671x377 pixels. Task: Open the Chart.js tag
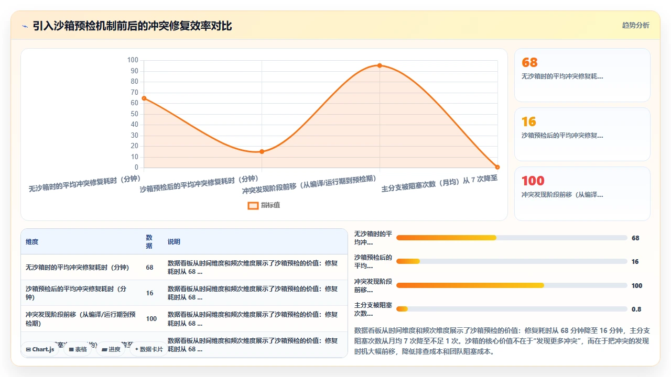[x=40, y=349]
